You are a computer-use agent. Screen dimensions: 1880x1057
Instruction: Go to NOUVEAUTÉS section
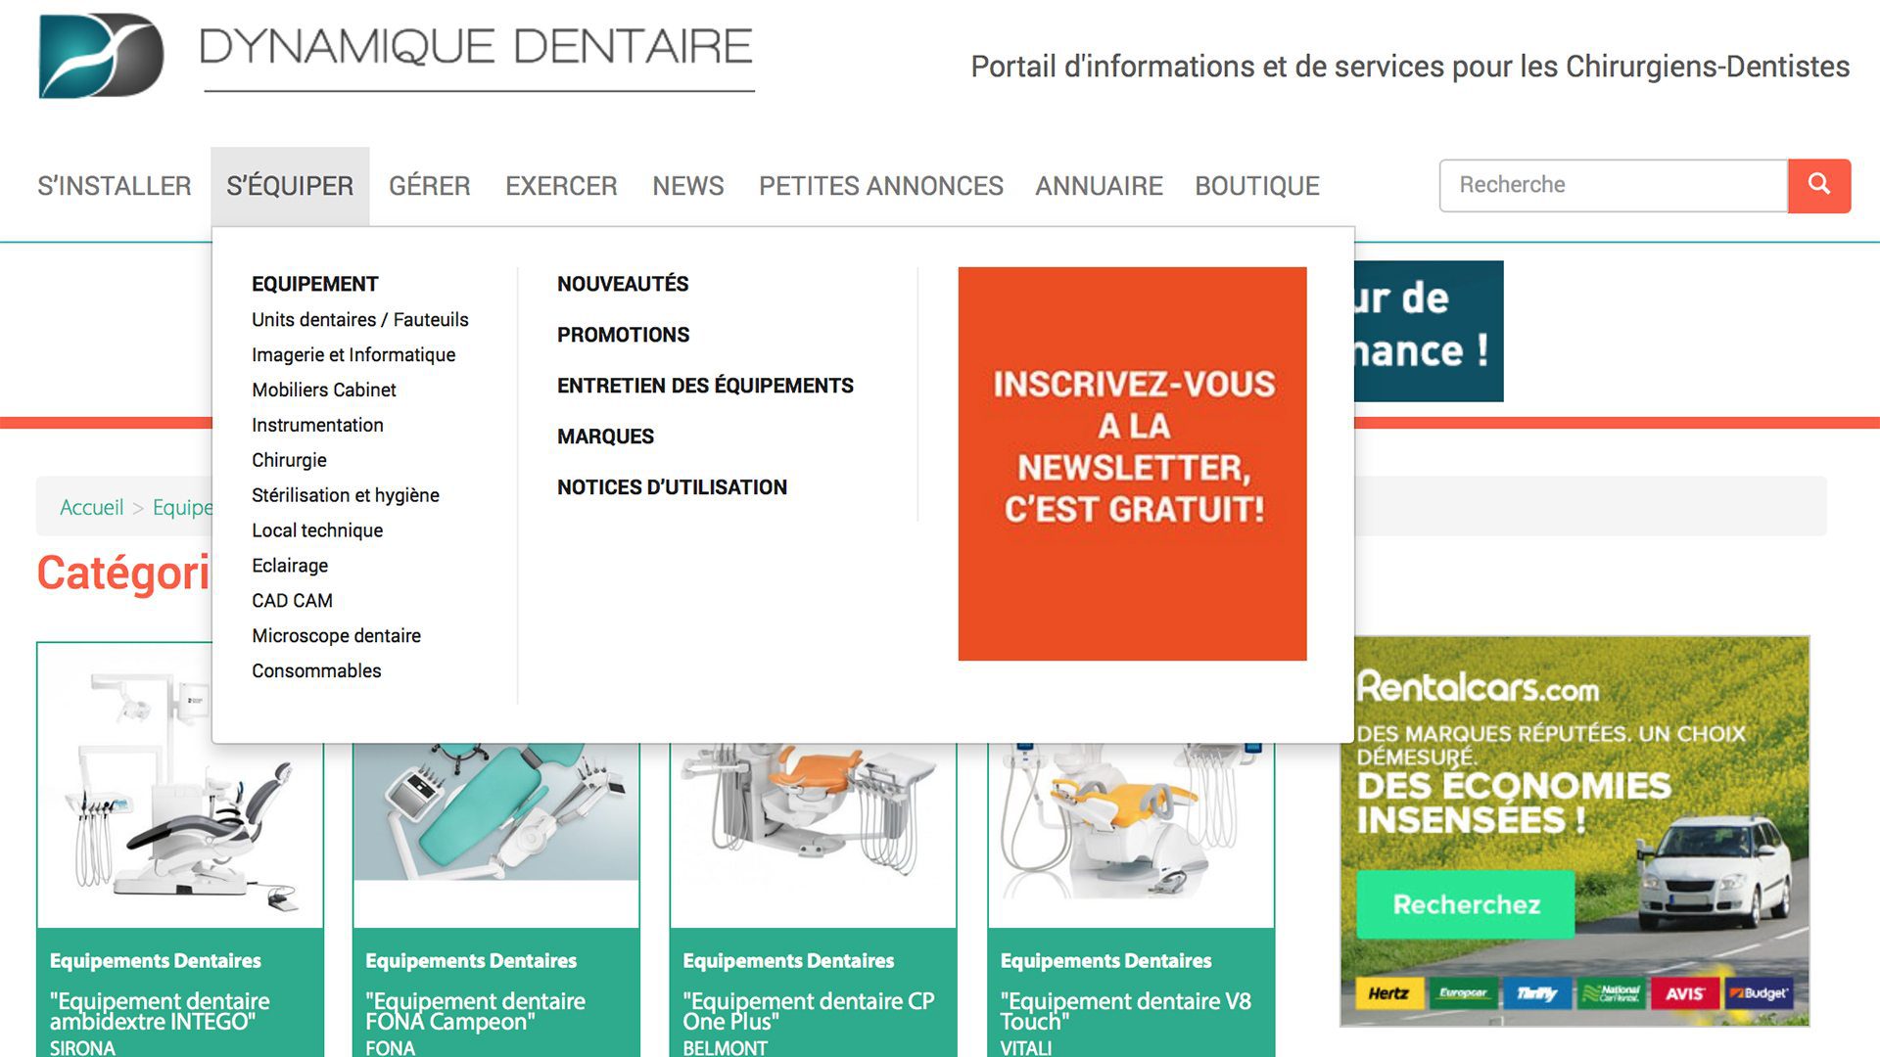(x=623, y=284)
